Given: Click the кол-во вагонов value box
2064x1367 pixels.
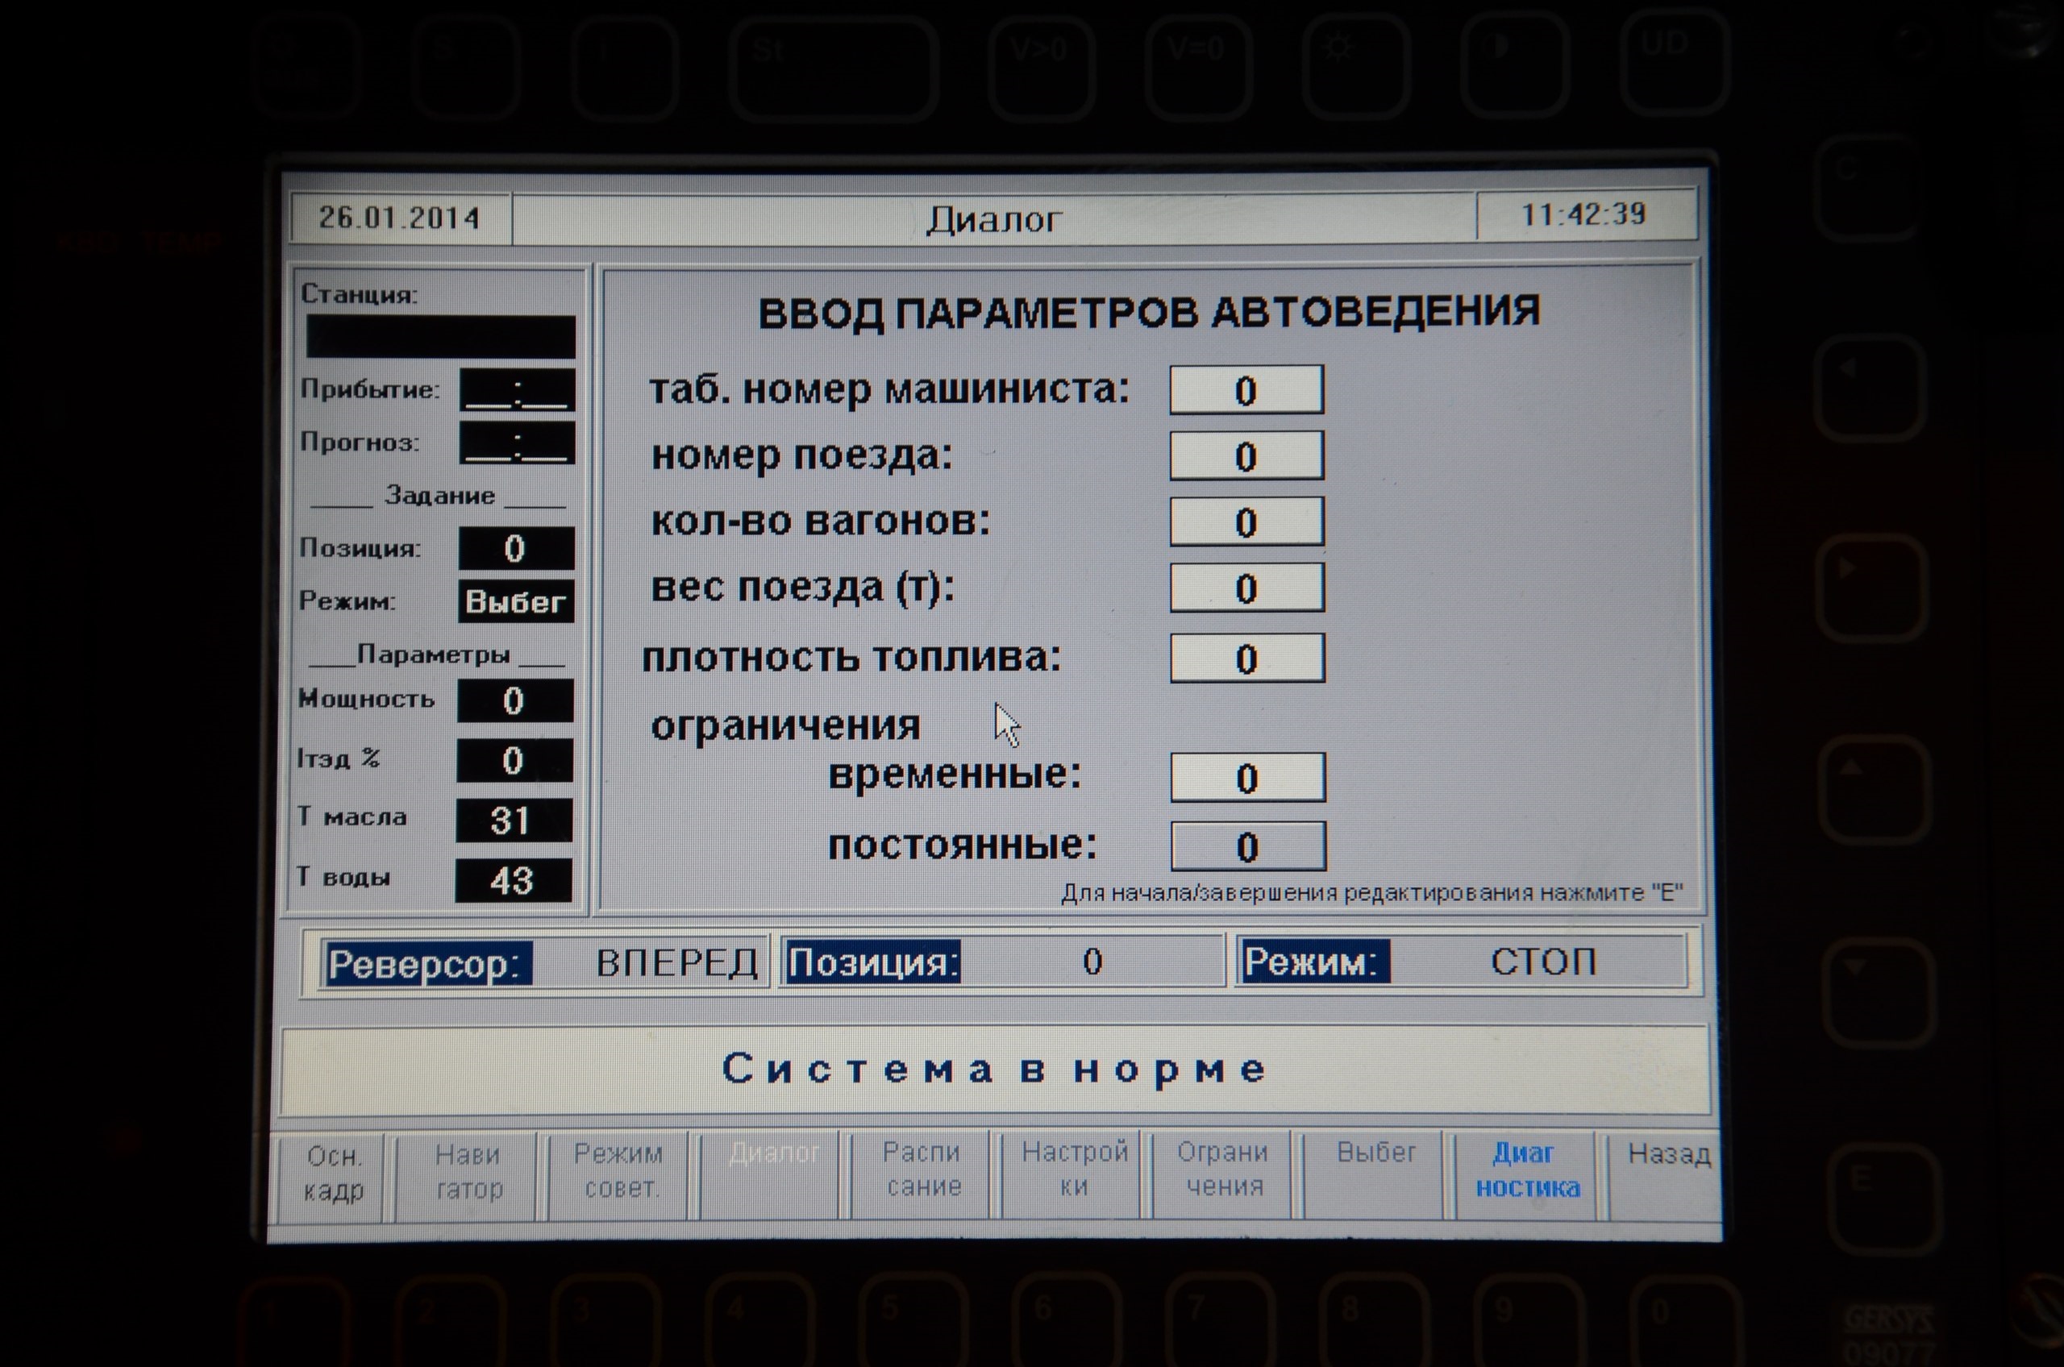Looking at the screenshot, I should [1246, 522].
